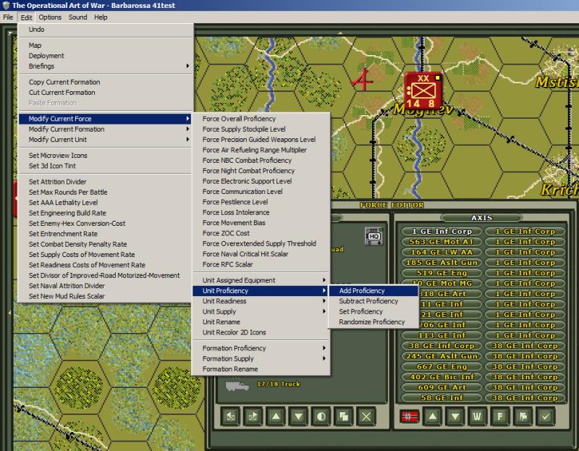Choose Copy Current Formation
This screenshot has width=579, height=451.
105,82
